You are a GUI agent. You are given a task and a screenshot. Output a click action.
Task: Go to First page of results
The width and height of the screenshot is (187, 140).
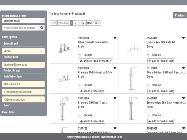[x=53, y=23]
